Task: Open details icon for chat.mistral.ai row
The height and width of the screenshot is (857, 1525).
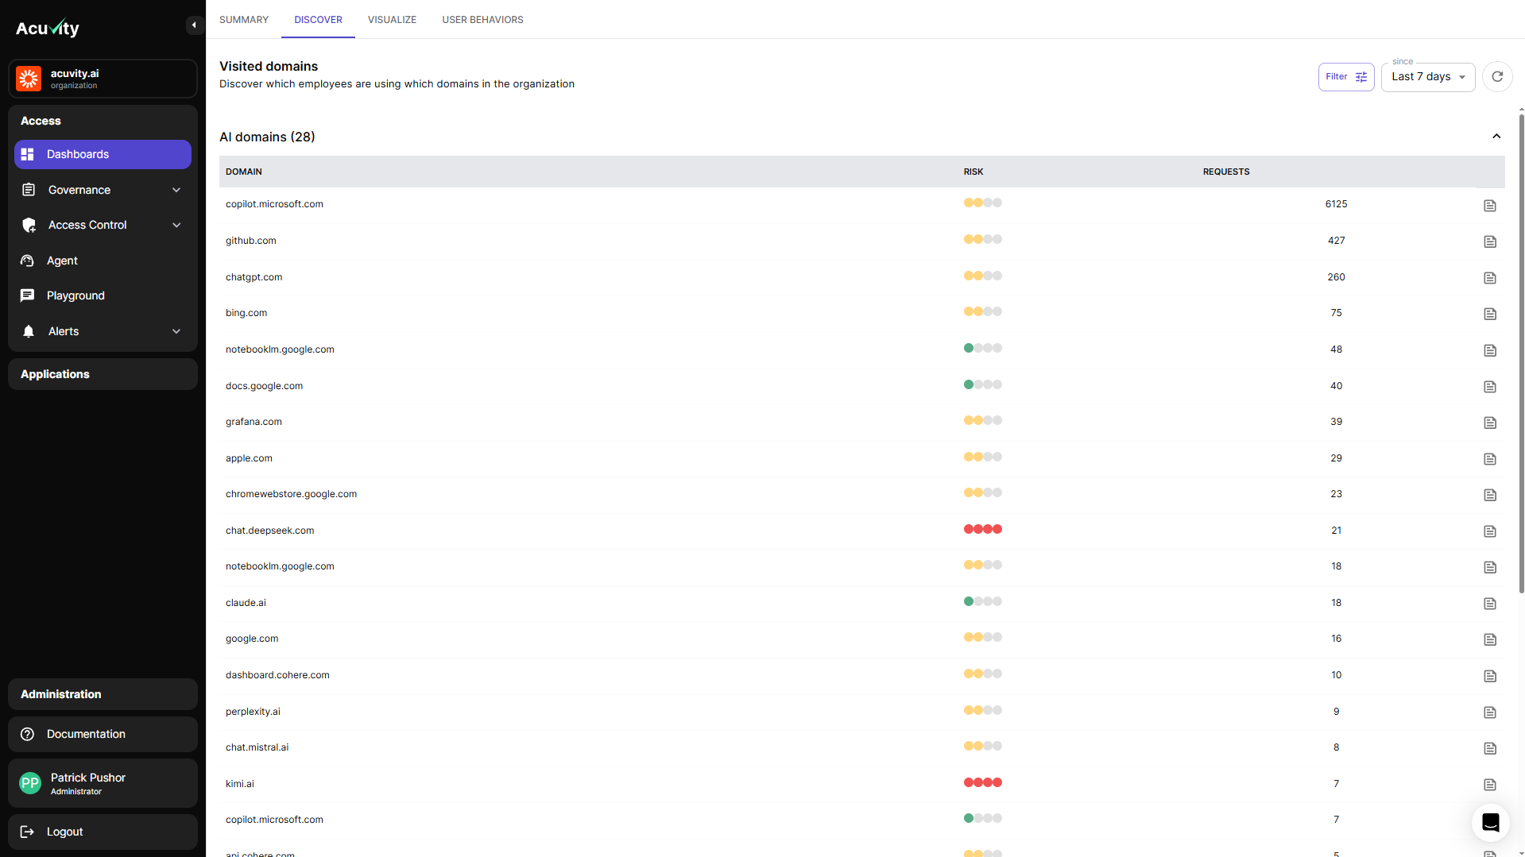Action: [x=1490, y=748]
